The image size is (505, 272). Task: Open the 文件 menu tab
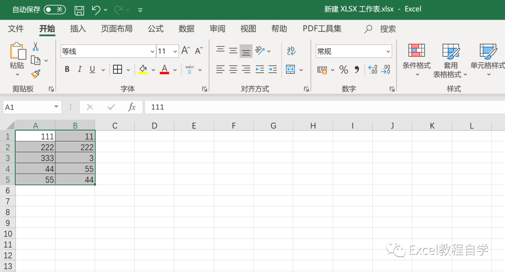(x=16, y=29)
